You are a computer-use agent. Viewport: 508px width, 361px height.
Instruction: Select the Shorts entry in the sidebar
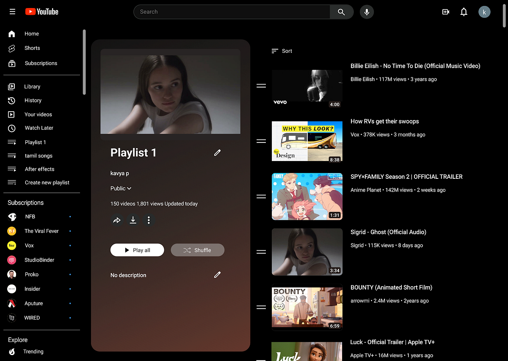[32, 48]
